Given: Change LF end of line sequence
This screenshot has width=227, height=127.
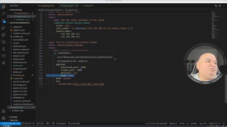Looking at the screenshot, I should tap(187, 123).
